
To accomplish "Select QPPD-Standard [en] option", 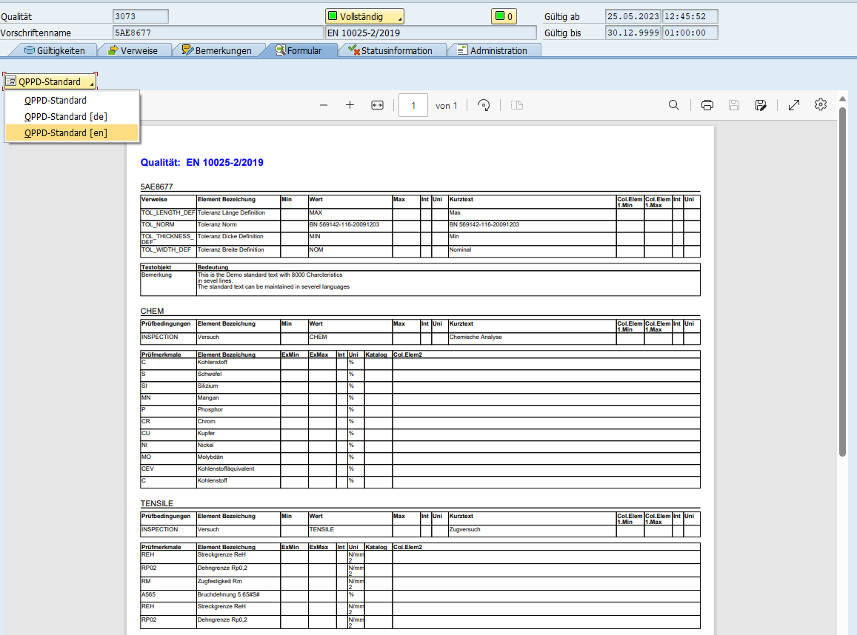I will click(66, 133).
